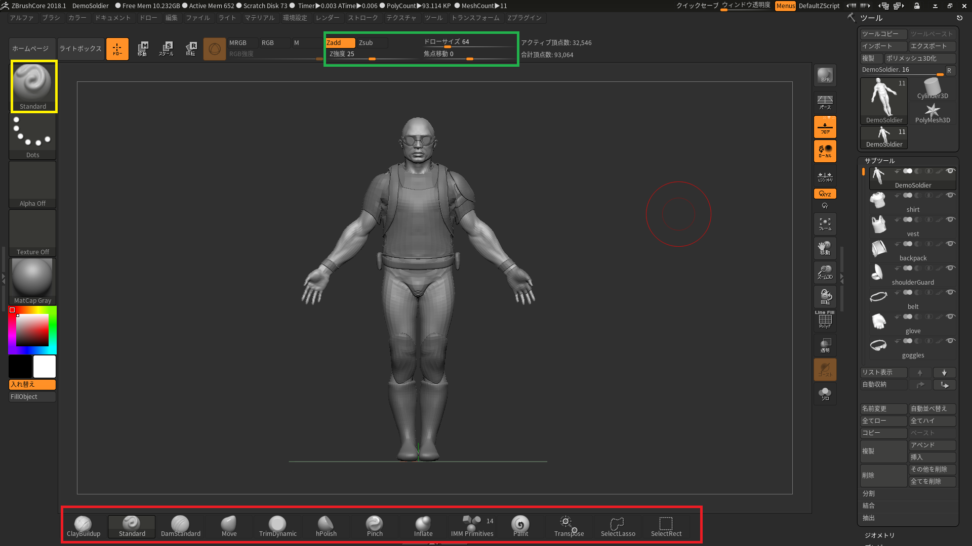Toggle Zadd brush mode on
This screenshot has width=972, height=546.
(x=335, y=42)
